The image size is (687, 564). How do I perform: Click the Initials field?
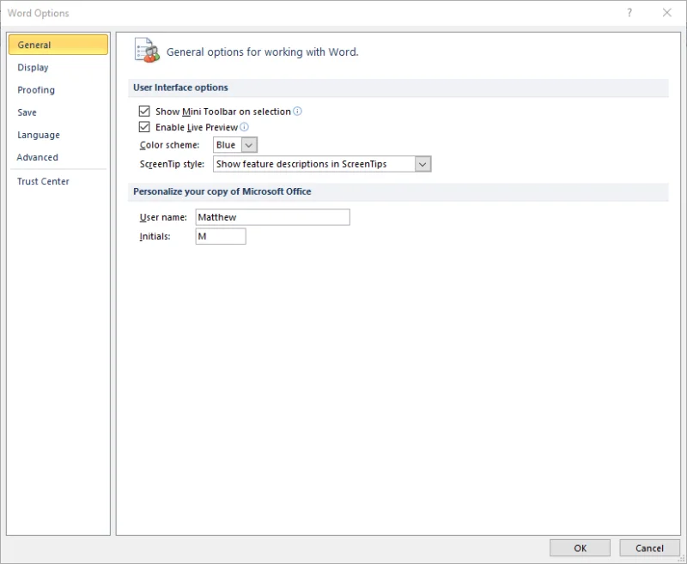221,236
